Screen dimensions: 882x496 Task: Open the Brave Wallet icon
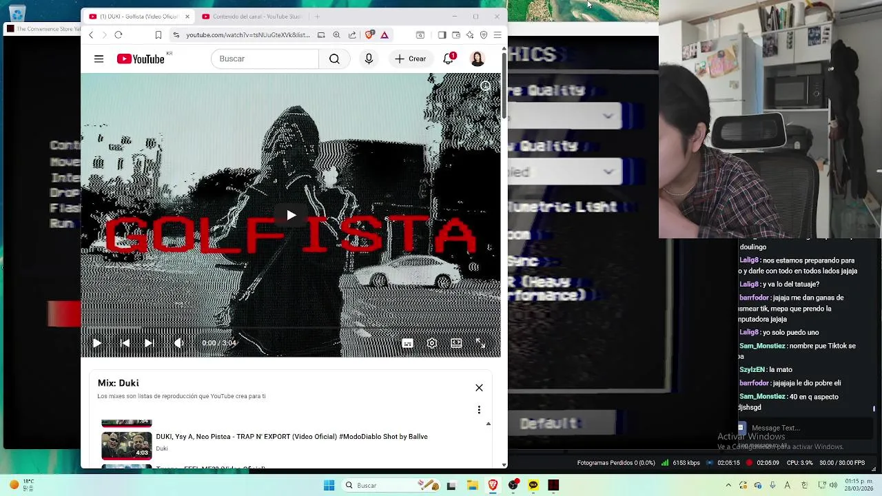tap(456, 35)
